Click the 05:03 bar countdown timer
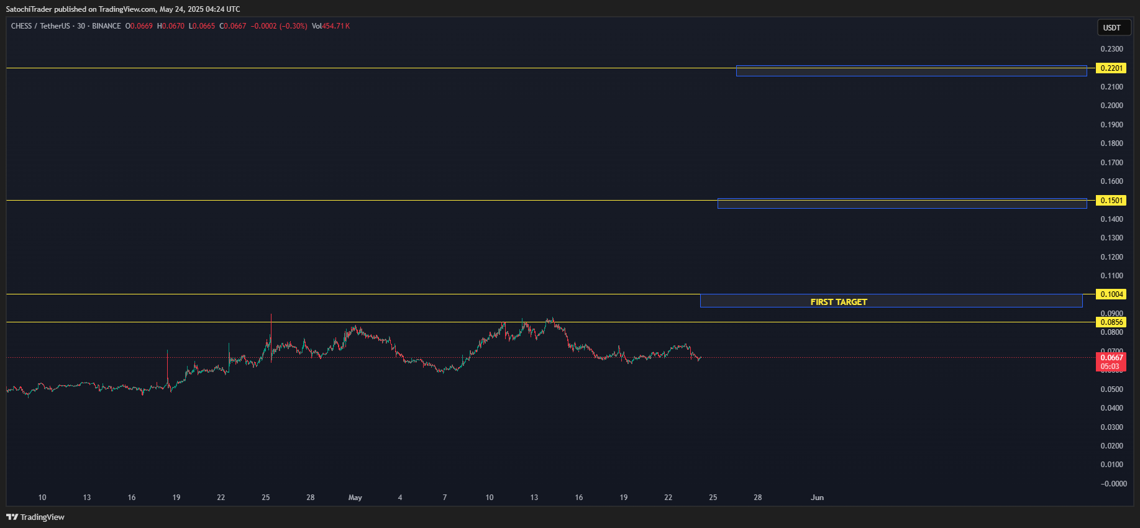Image resolution: width=1140 pixels, height=528 pixels. point(1110,366)
